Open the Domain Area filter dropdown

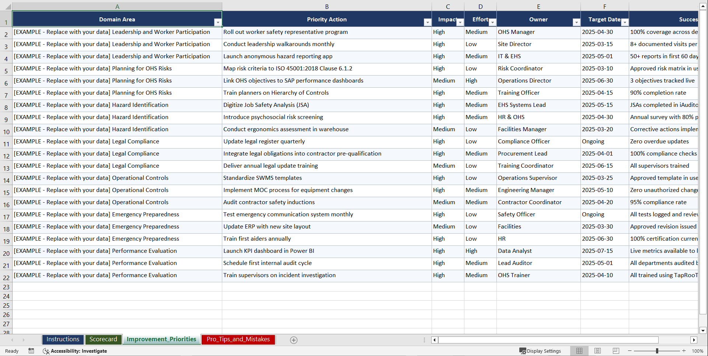(x=218, y=22)
